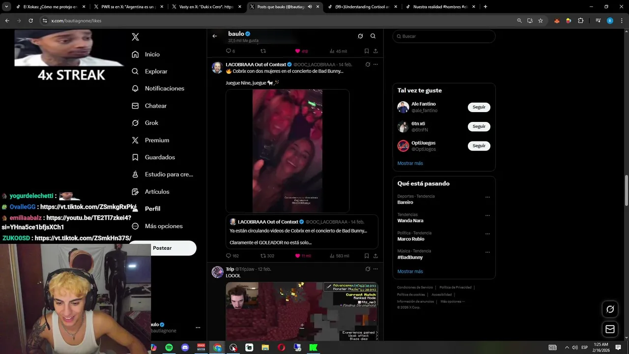The height and width of the screenshot is (354, 629).
Task: Repost the post with 302 reposts
Action: click(x=267, y=256)
